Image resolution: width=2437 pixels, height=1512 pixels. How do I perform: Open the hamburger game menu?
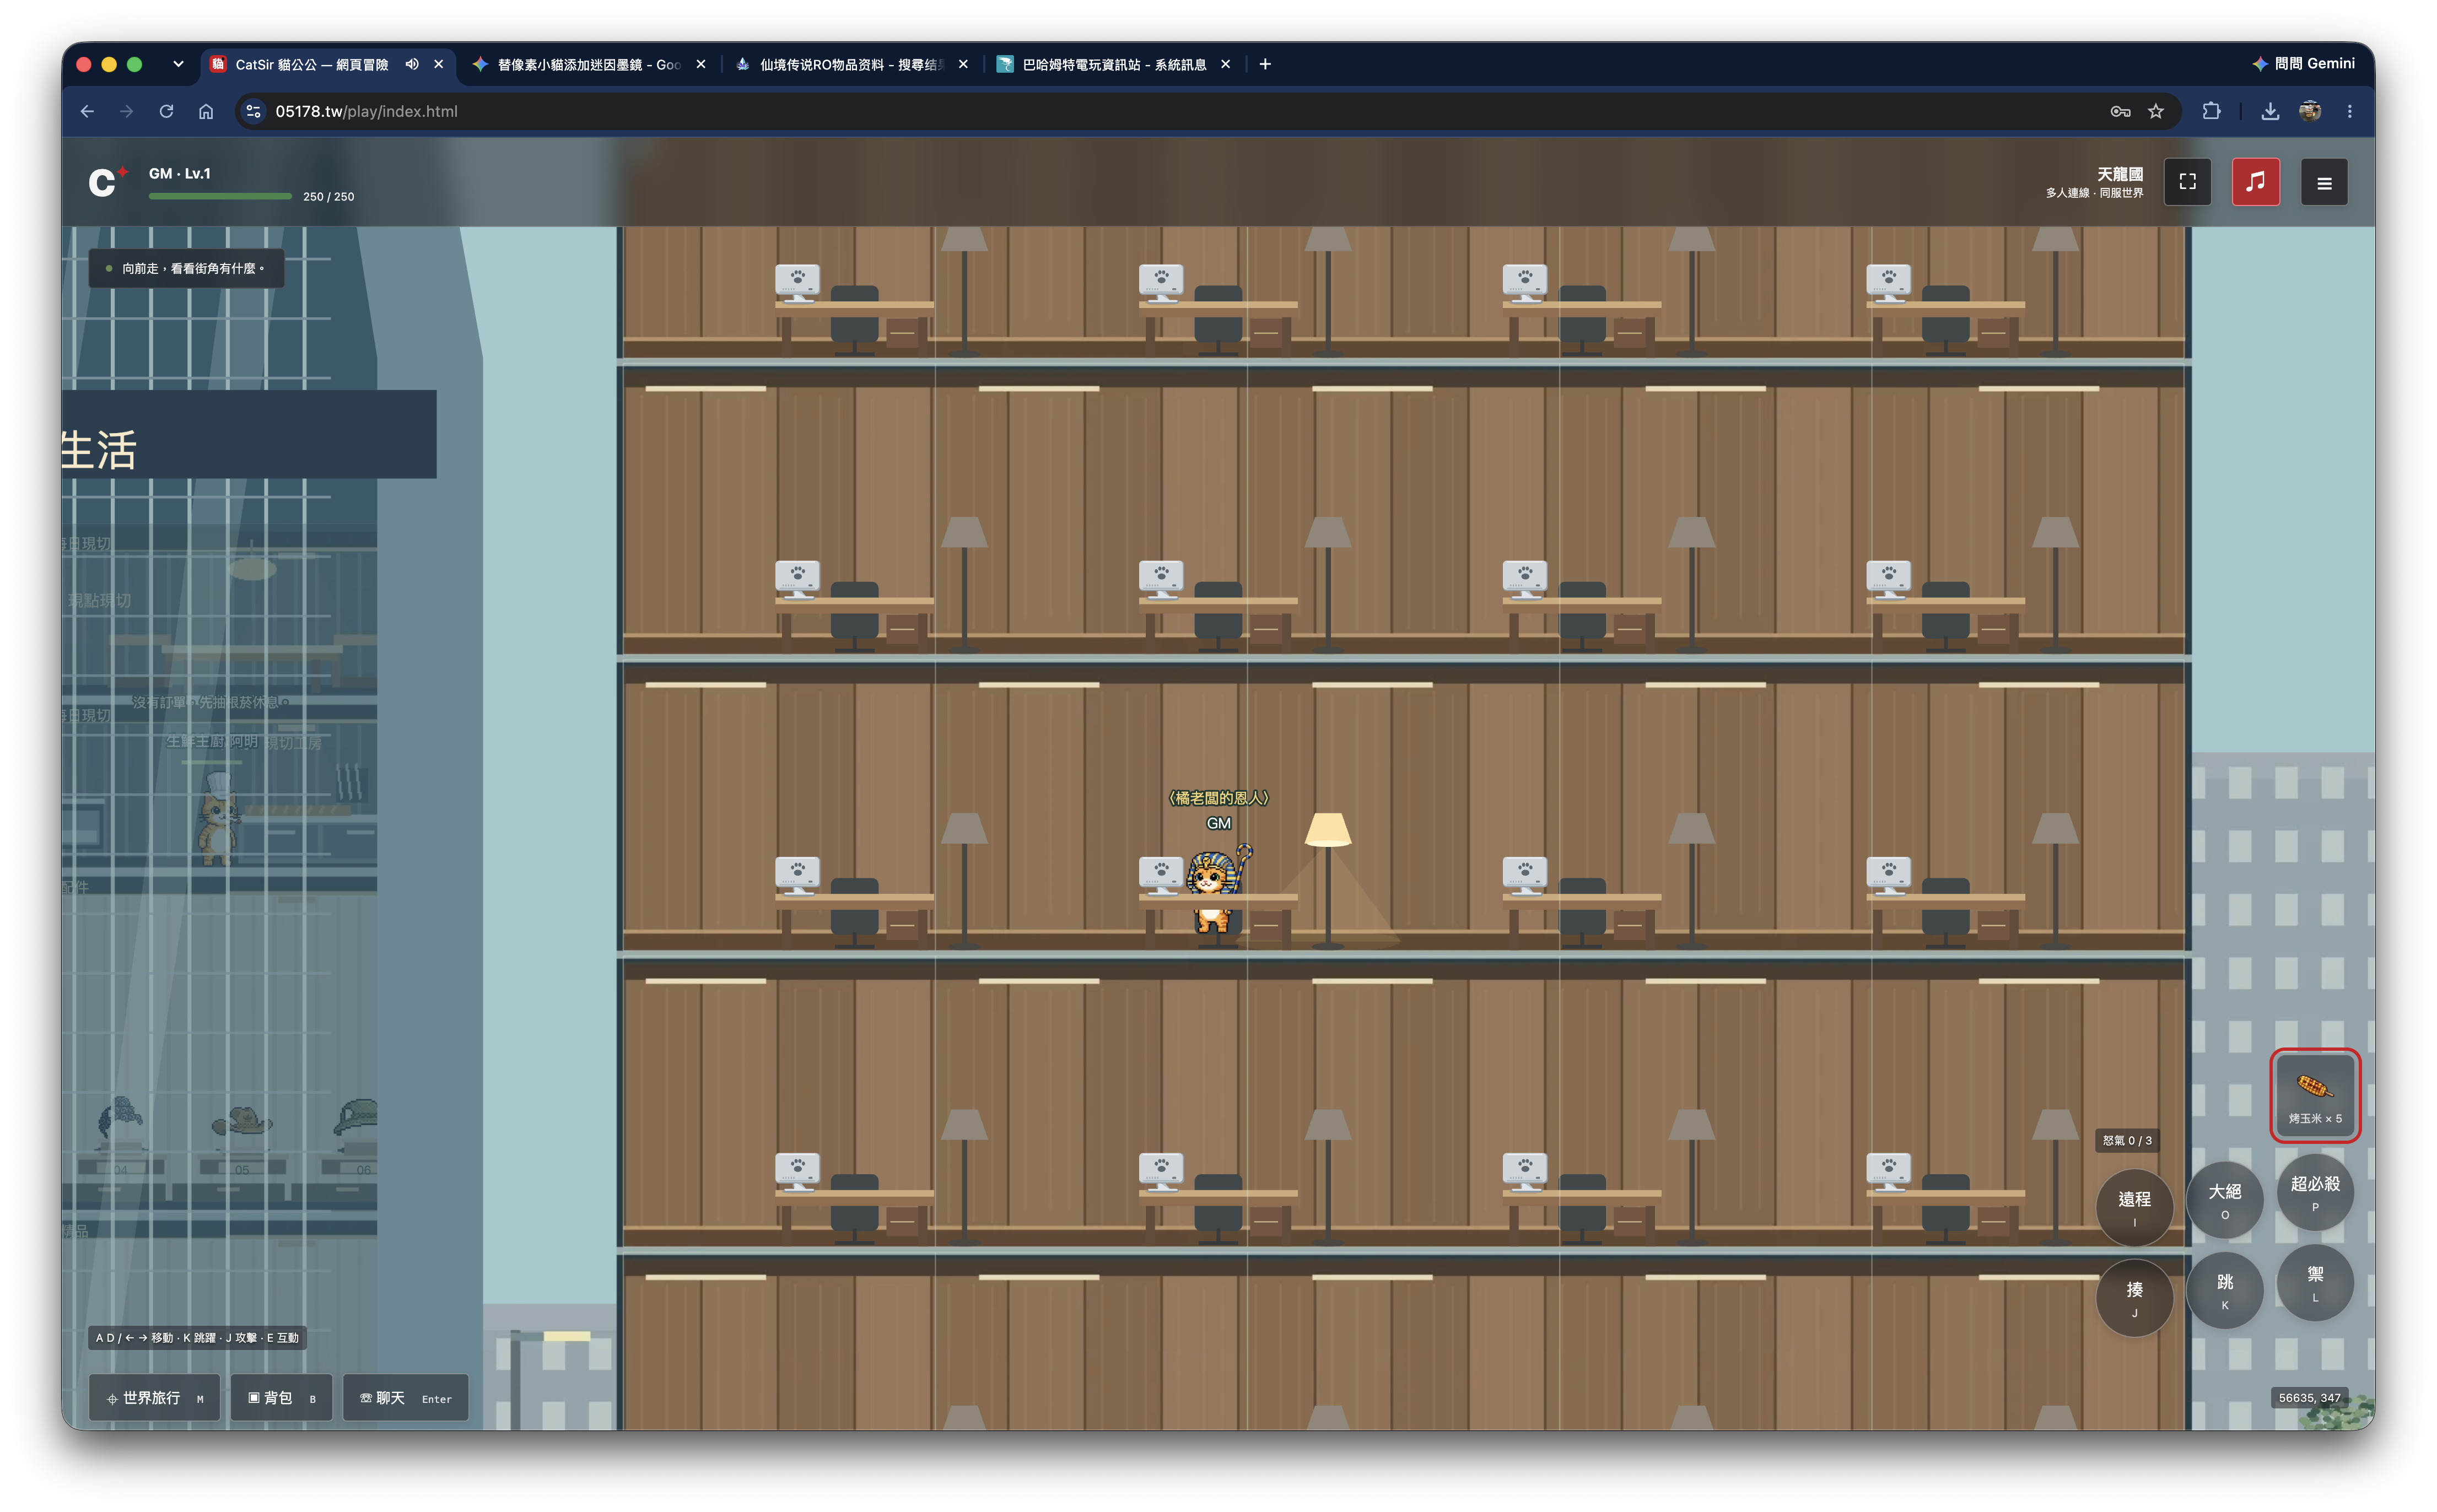(2323, 183)
